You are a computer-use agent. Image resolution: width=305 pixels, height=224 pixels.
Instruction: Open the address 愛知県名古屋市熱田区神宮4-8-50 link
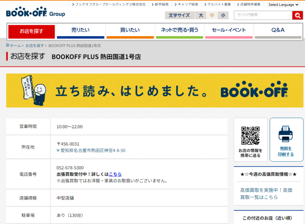[x=93, y=151]
